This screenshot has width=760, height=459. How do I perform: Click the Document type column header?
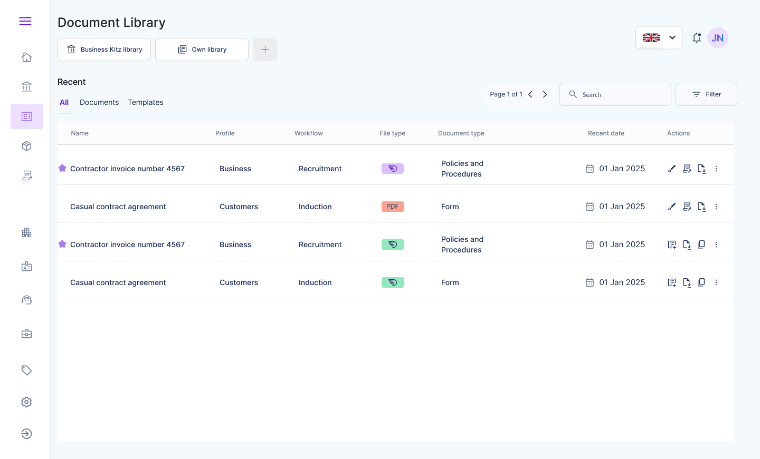point(461,133)
